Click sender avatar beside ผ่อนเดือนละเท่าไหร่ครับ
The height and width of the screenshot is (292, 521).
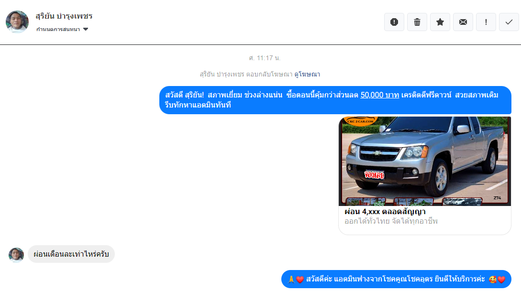coord(16,255)
